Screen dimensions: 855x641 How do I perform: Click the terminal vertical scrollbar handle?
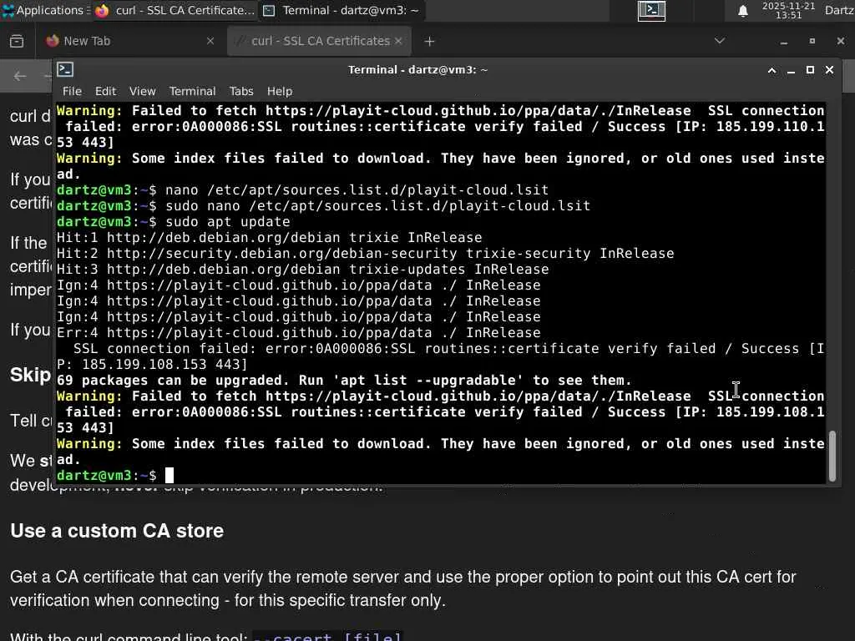pos(832,455)
